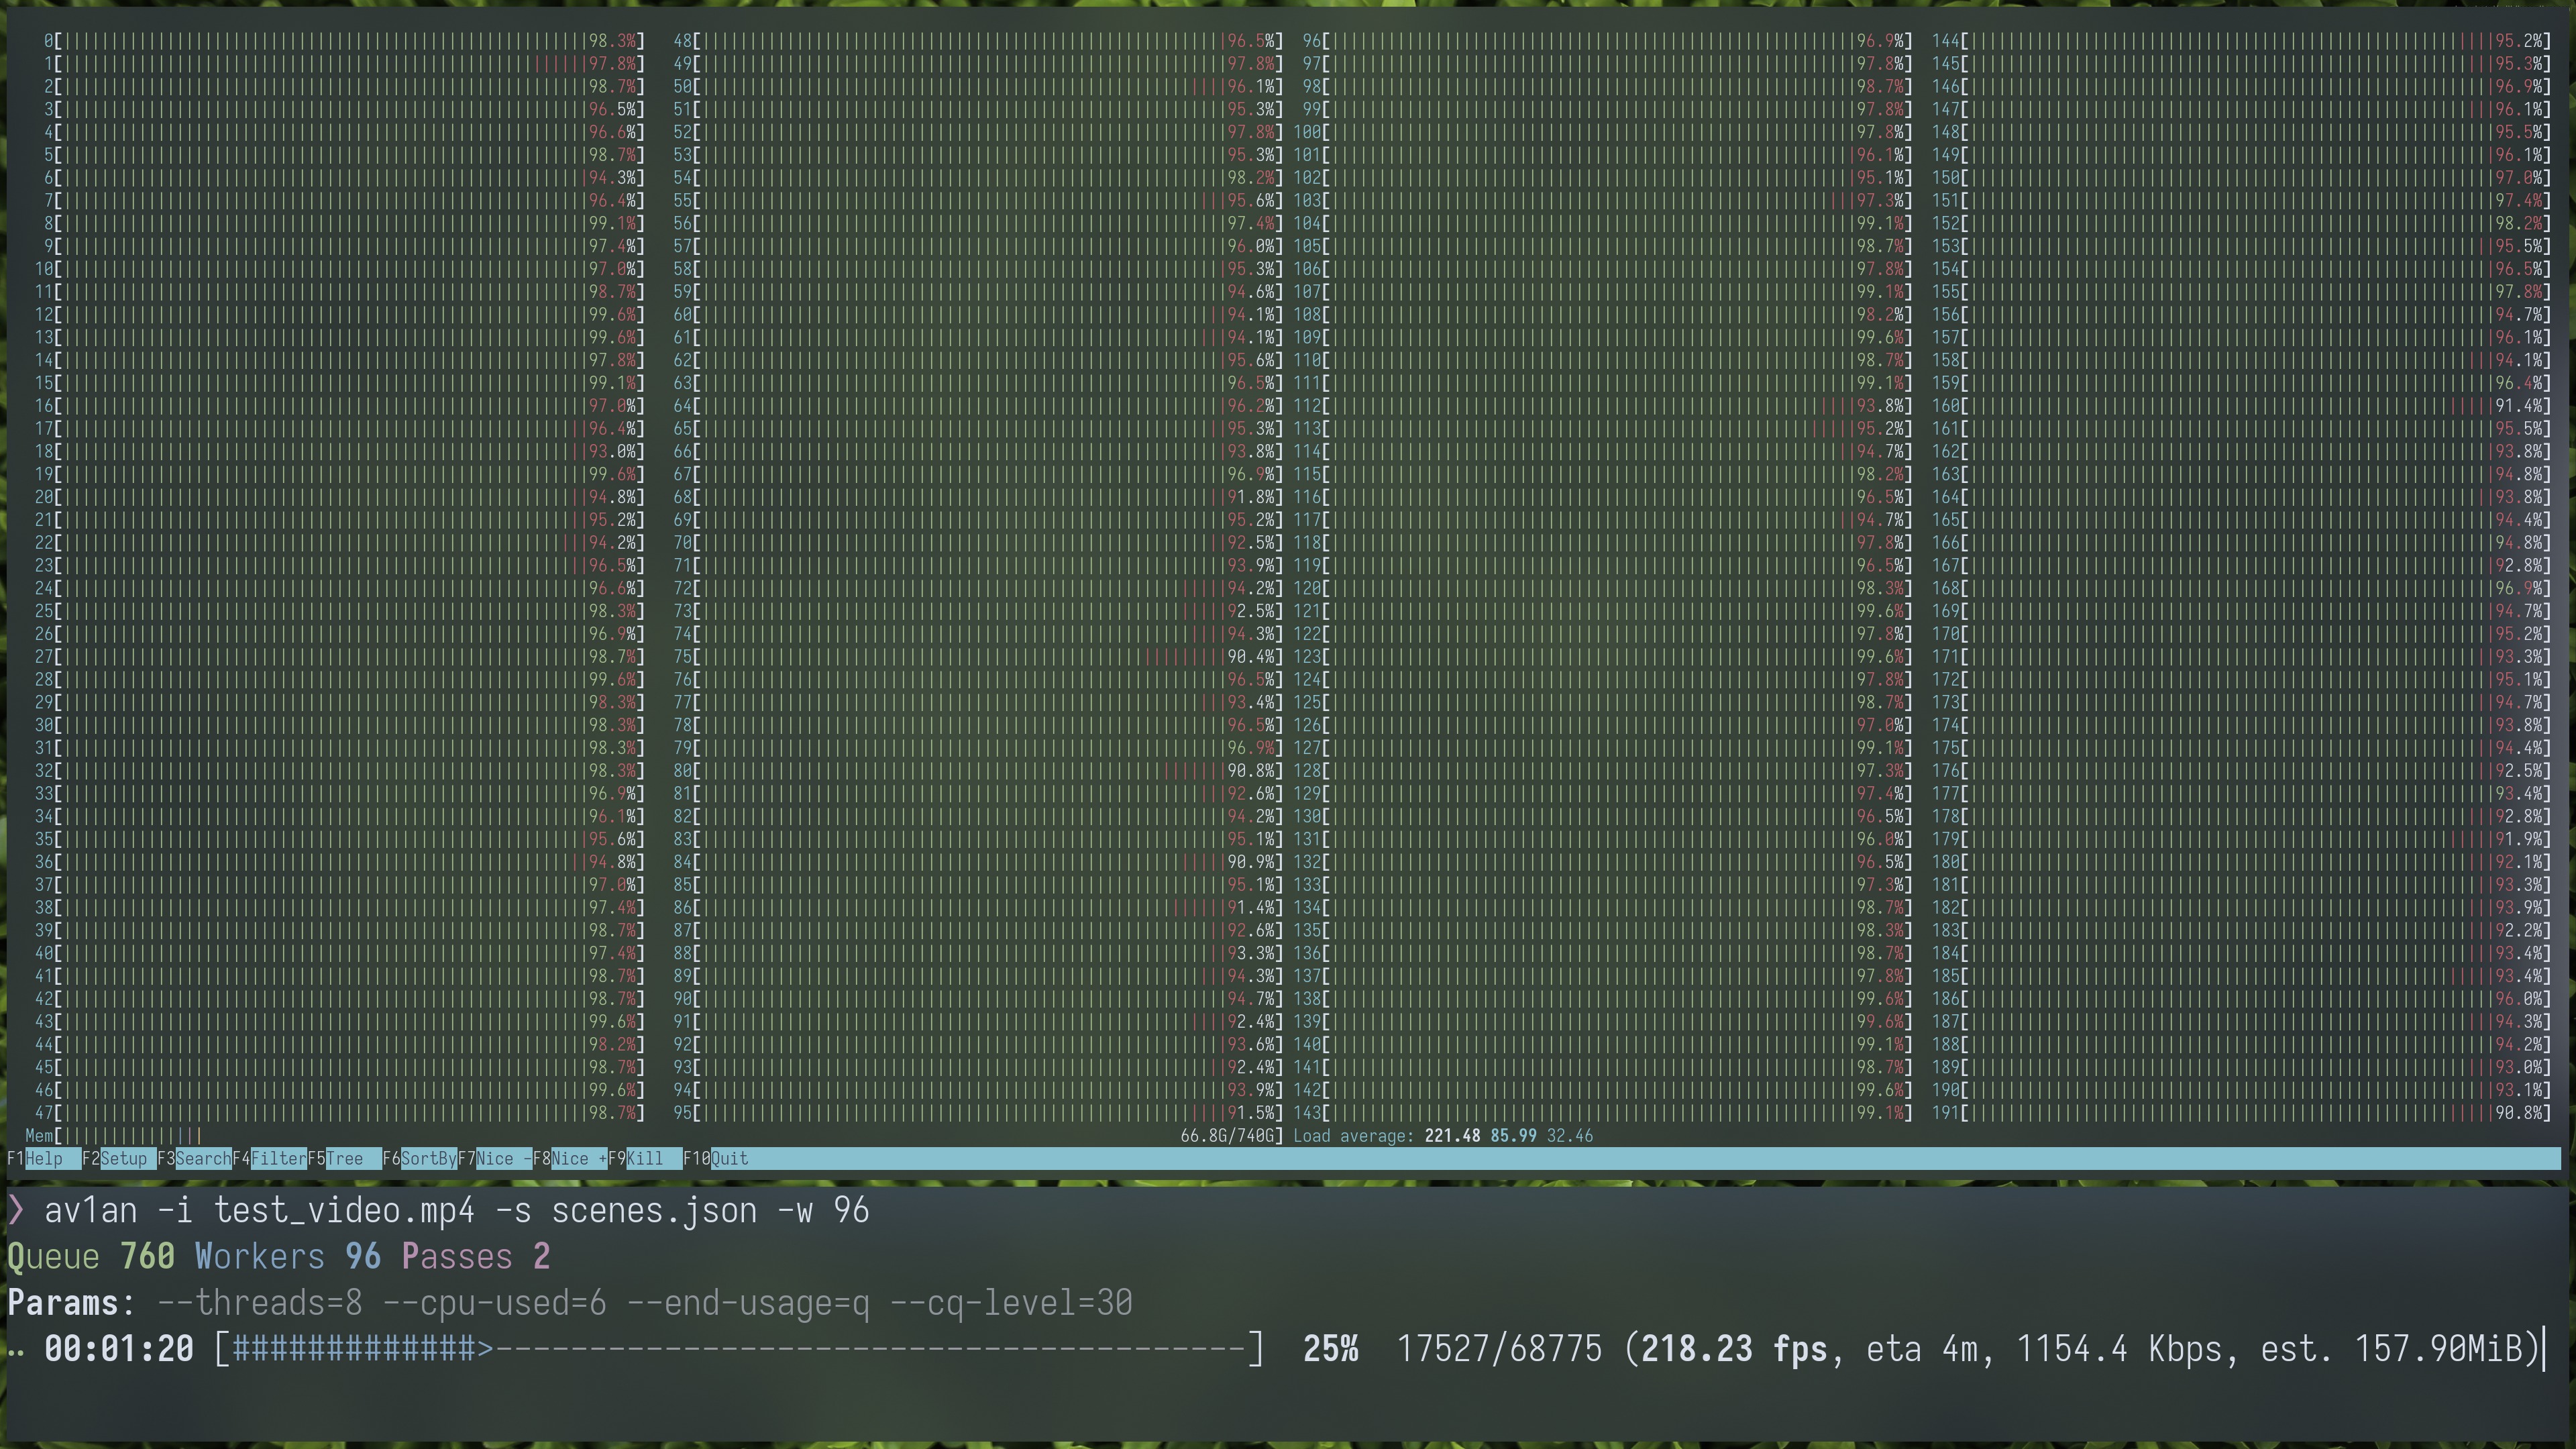Open F2 Setup in htop
This screenshot has width=2576, height=1449.
119,1158
